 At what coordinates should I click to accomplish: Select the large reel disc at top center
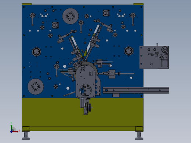(x=71, y=16)
